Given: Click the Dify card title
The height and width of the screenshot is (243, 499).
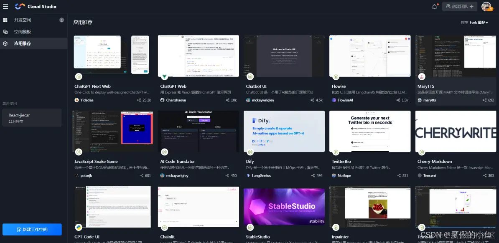Looking at the screenshot, I should 250,161.
